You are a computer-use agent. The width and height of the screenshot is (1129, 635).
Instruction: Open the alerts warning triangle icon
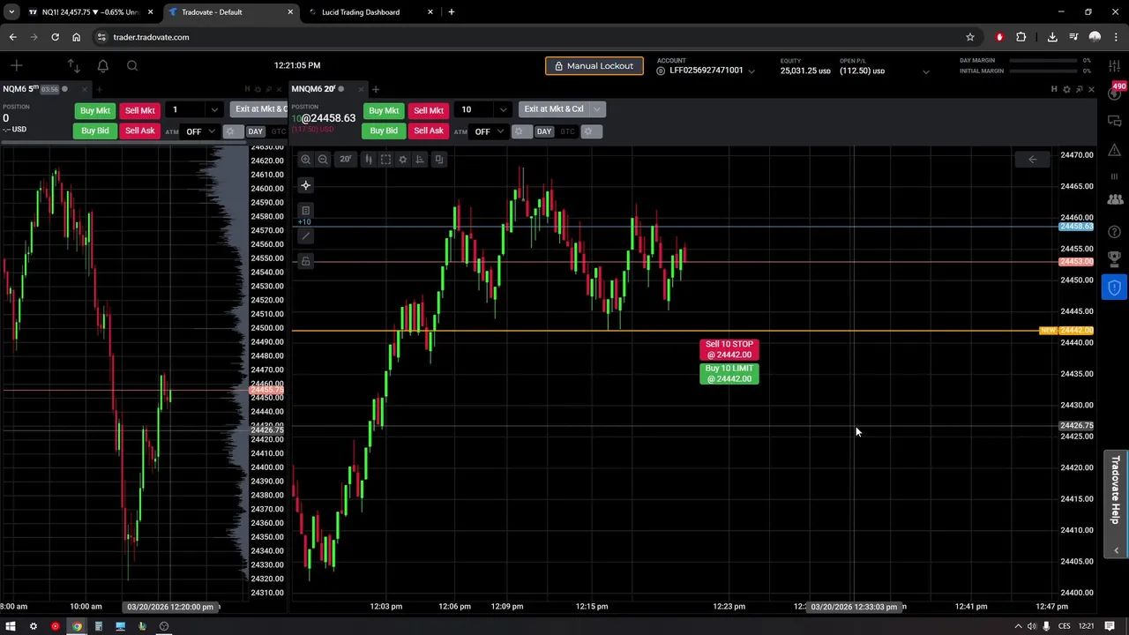point(1115,148)
